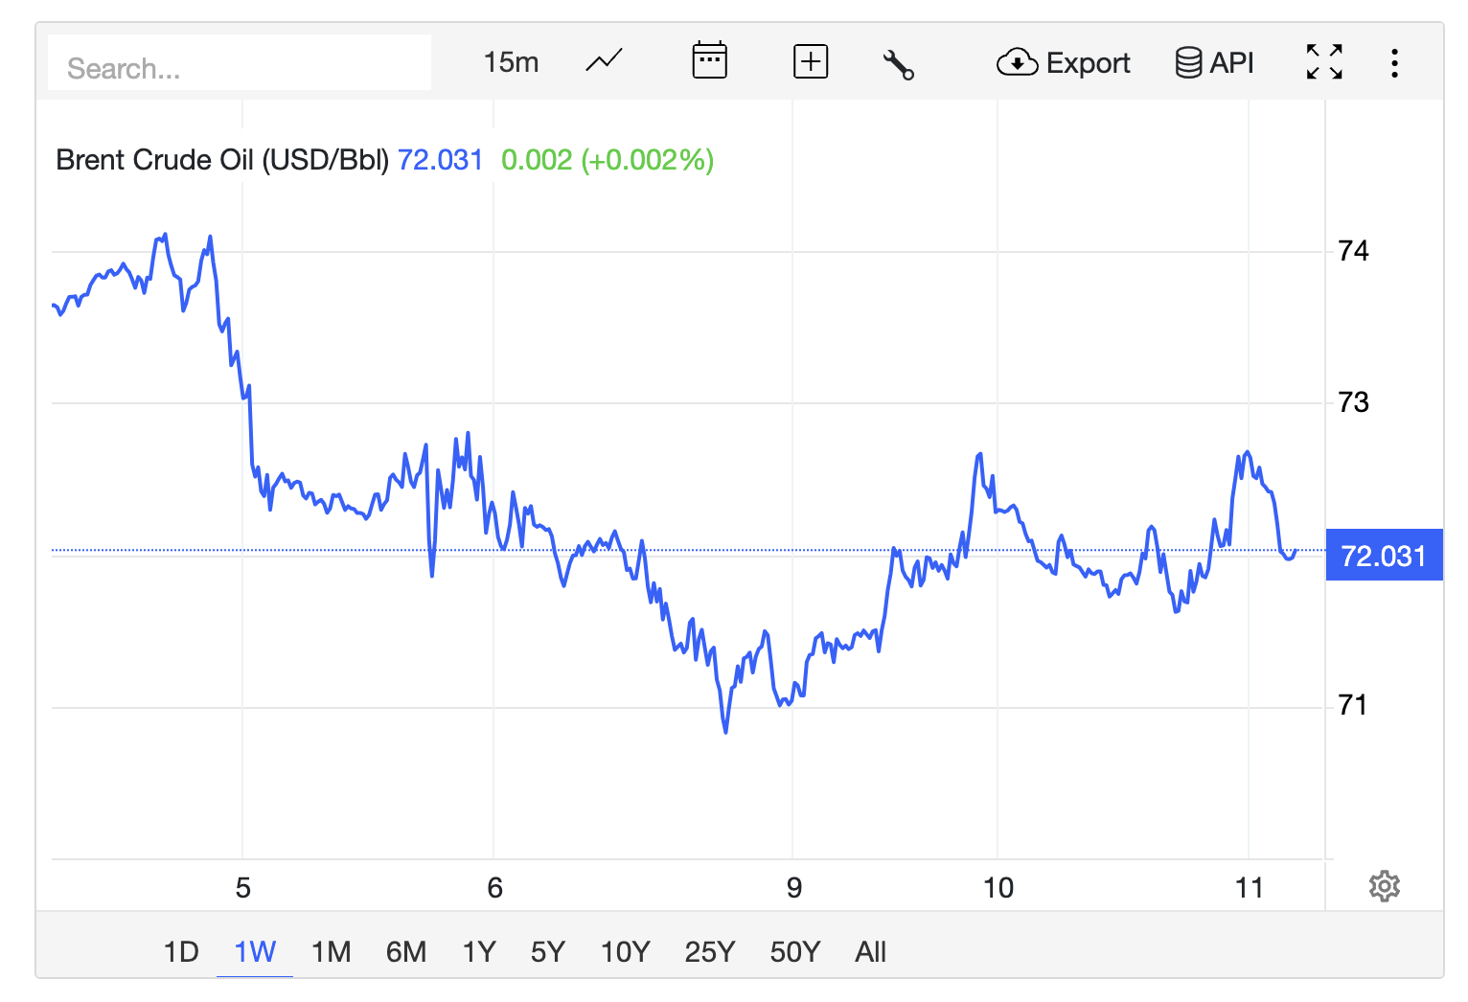The image size is (1468, 1002).
Task: Open the 15m interval selector
Action: tap(511, 63)
